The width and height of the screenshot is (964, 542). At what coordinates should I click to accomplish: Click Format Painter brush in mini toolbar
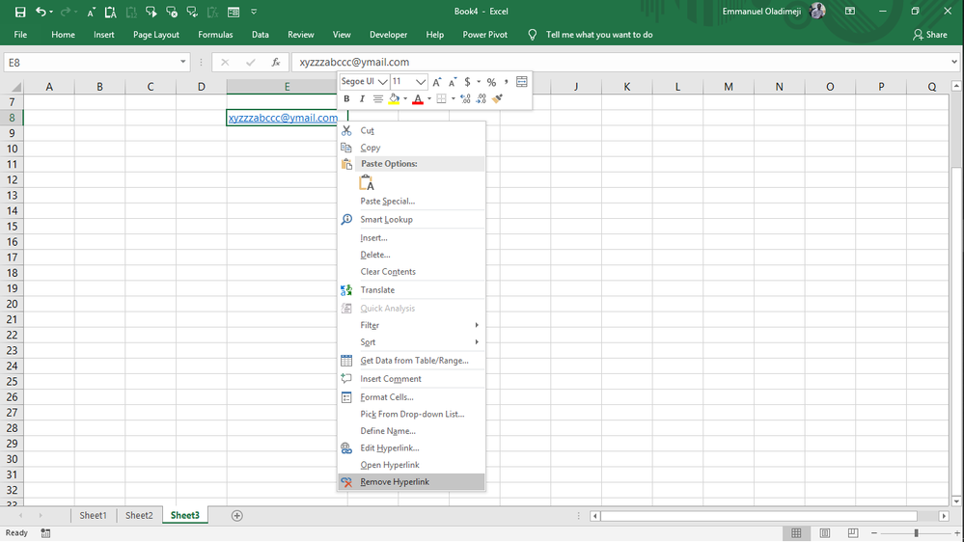tap(498, 98)
